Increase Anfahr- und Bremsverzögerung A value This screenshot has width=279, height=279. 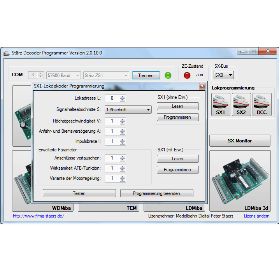(x=123, y=130)
